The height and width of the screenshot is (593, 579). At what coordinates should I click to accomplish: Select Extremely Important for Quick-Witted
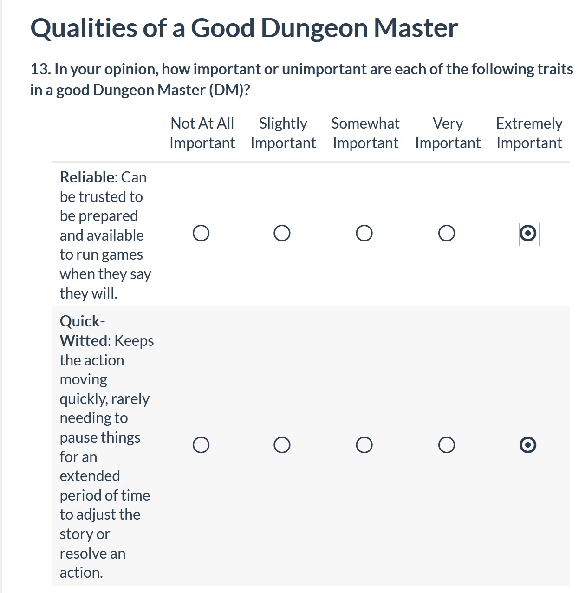[528, 445]
